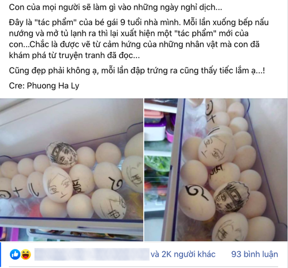Open the left refrigerator egg photo
This screenshot has width=288, height=268.
click(x=72, y=170)
